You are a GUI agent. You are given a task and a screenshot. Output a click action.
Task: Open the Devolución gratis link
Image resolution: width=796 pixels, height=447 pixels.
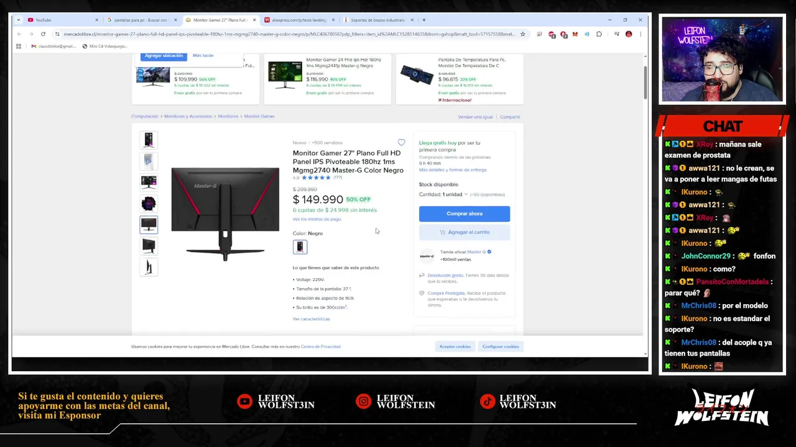click(445, 275)
